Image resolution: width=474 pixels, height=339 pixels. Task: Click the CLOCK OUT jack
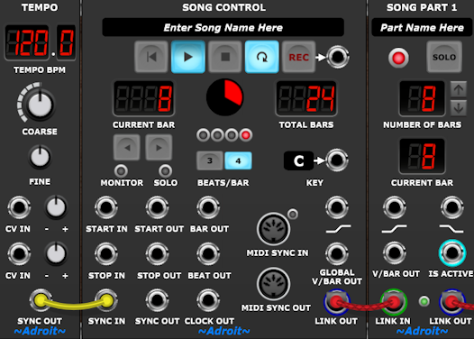pyautogui.click(x=208, y=300)
